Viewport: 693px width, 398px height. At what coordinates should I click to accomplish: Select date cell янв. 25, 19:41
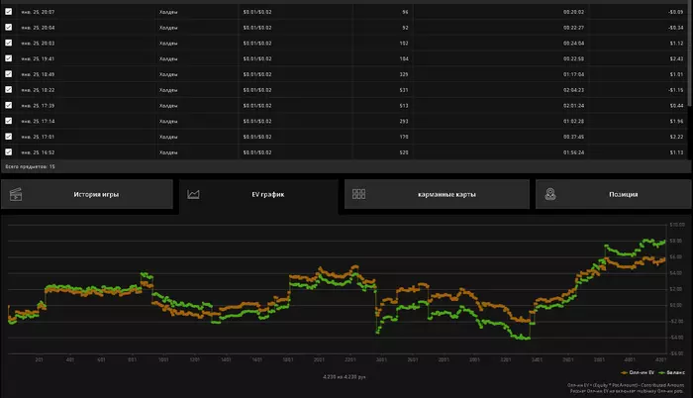pyautogui.click(x=38, y=58)
